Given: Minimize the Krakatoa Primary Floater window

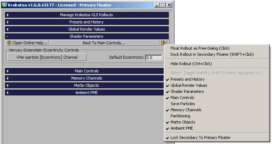Looking at the screenshot, I should 157,5.
